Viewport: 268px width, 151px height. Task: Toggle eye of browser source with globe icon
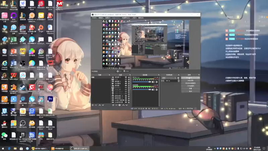[126, 83]
